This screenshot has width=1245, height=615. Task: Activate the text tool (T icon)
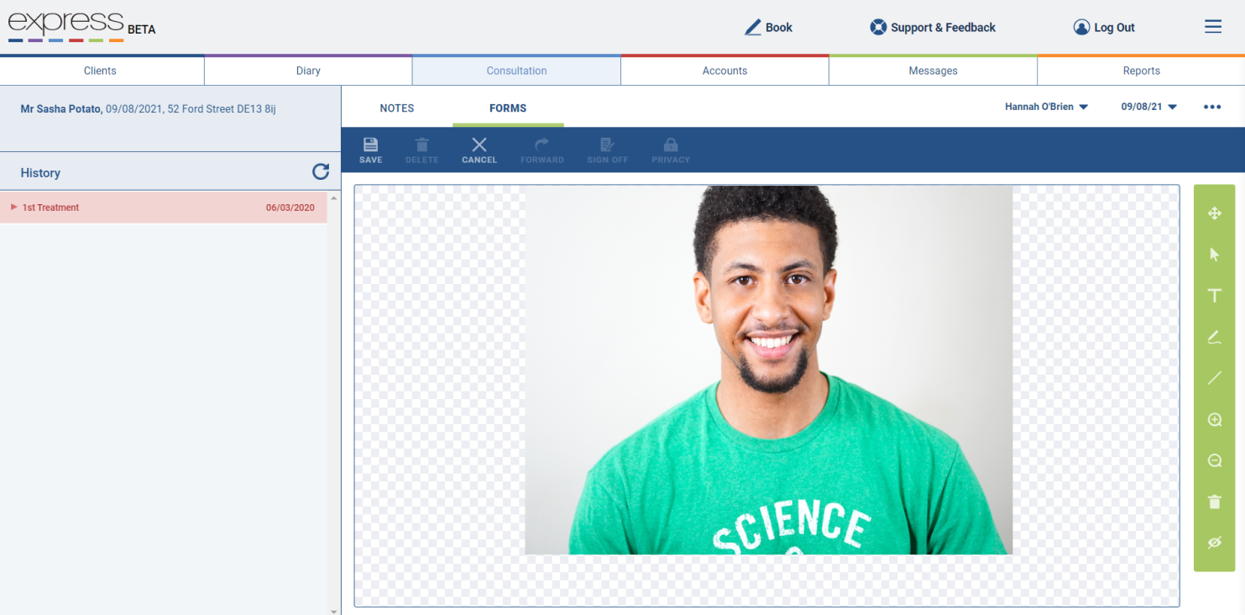1214,296
